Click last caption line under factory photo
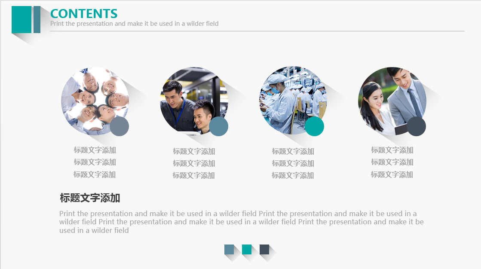 coord(293,175)
